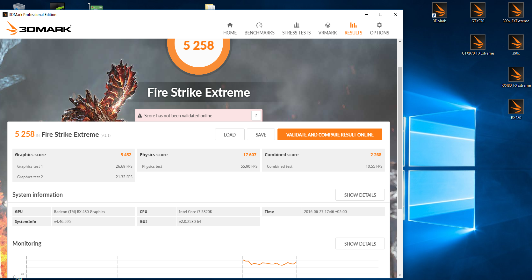Click the orange Results chart icon

pyautogui.click(x=353, y=25)
